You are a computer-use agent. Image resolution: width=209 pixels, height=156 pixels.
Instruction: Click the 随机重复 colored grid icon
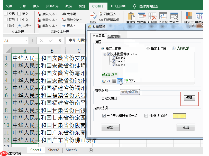(189, 16)
